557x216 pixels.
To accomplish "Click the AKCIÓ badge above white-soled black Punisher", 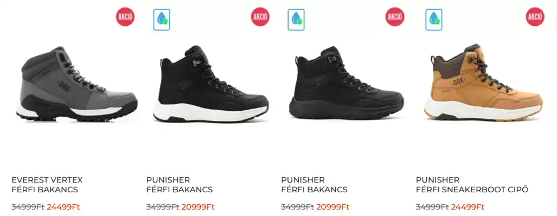I will (x=260, y=17).
